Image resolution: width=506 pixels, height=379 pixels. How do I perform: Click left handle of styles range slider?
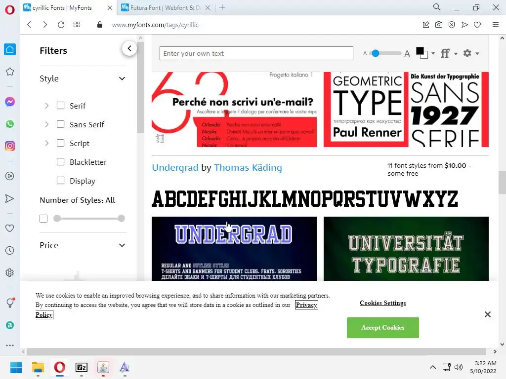pos(57,219)
